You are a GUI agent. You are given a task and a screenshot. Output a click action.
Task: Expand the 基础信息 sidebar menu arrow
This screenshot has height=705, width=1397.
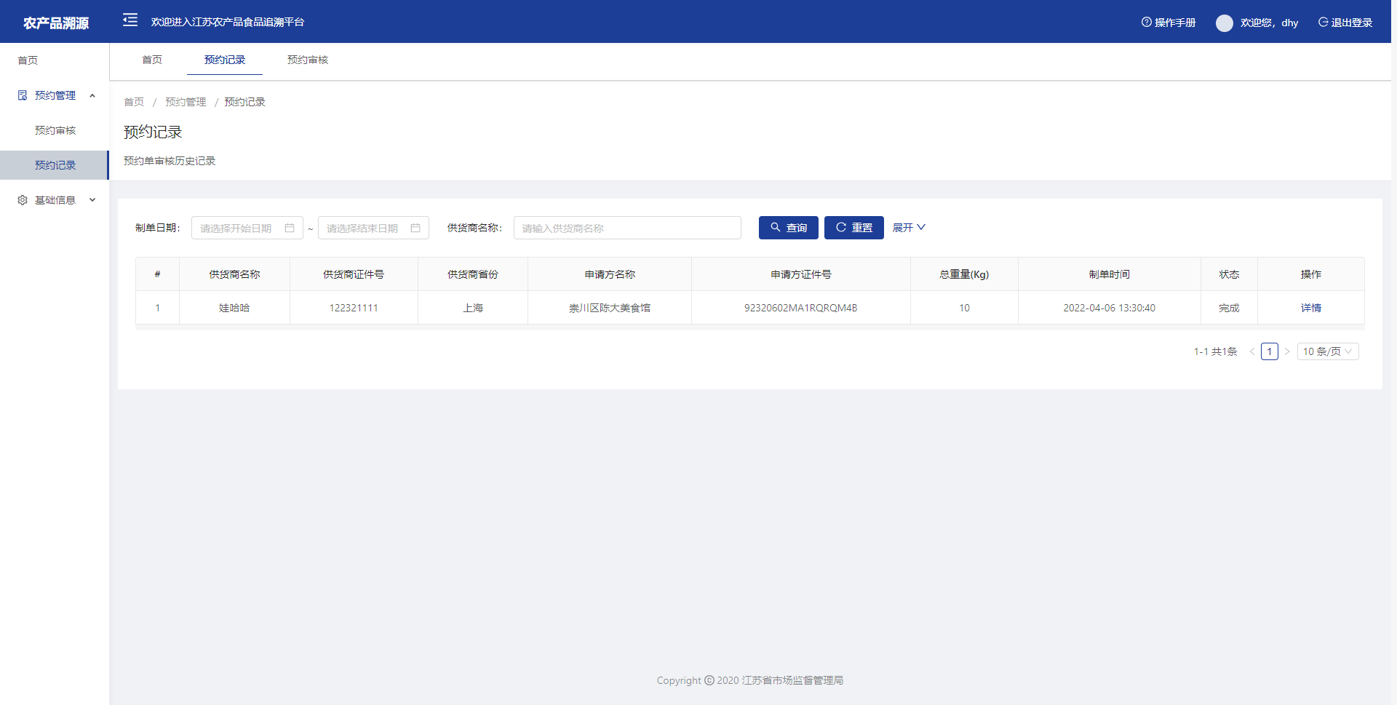(92, 200)
